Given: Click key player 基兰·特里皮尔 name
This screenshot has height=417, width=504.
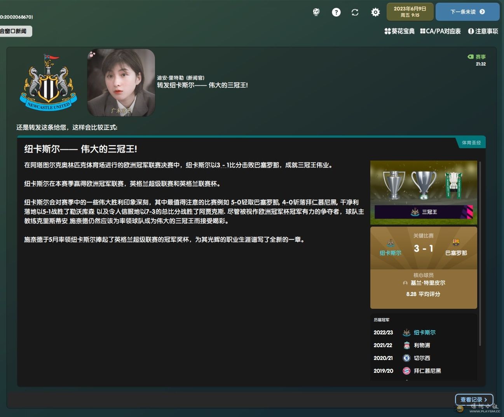Looking at the screenshot, I should click(x=428, y=283).
